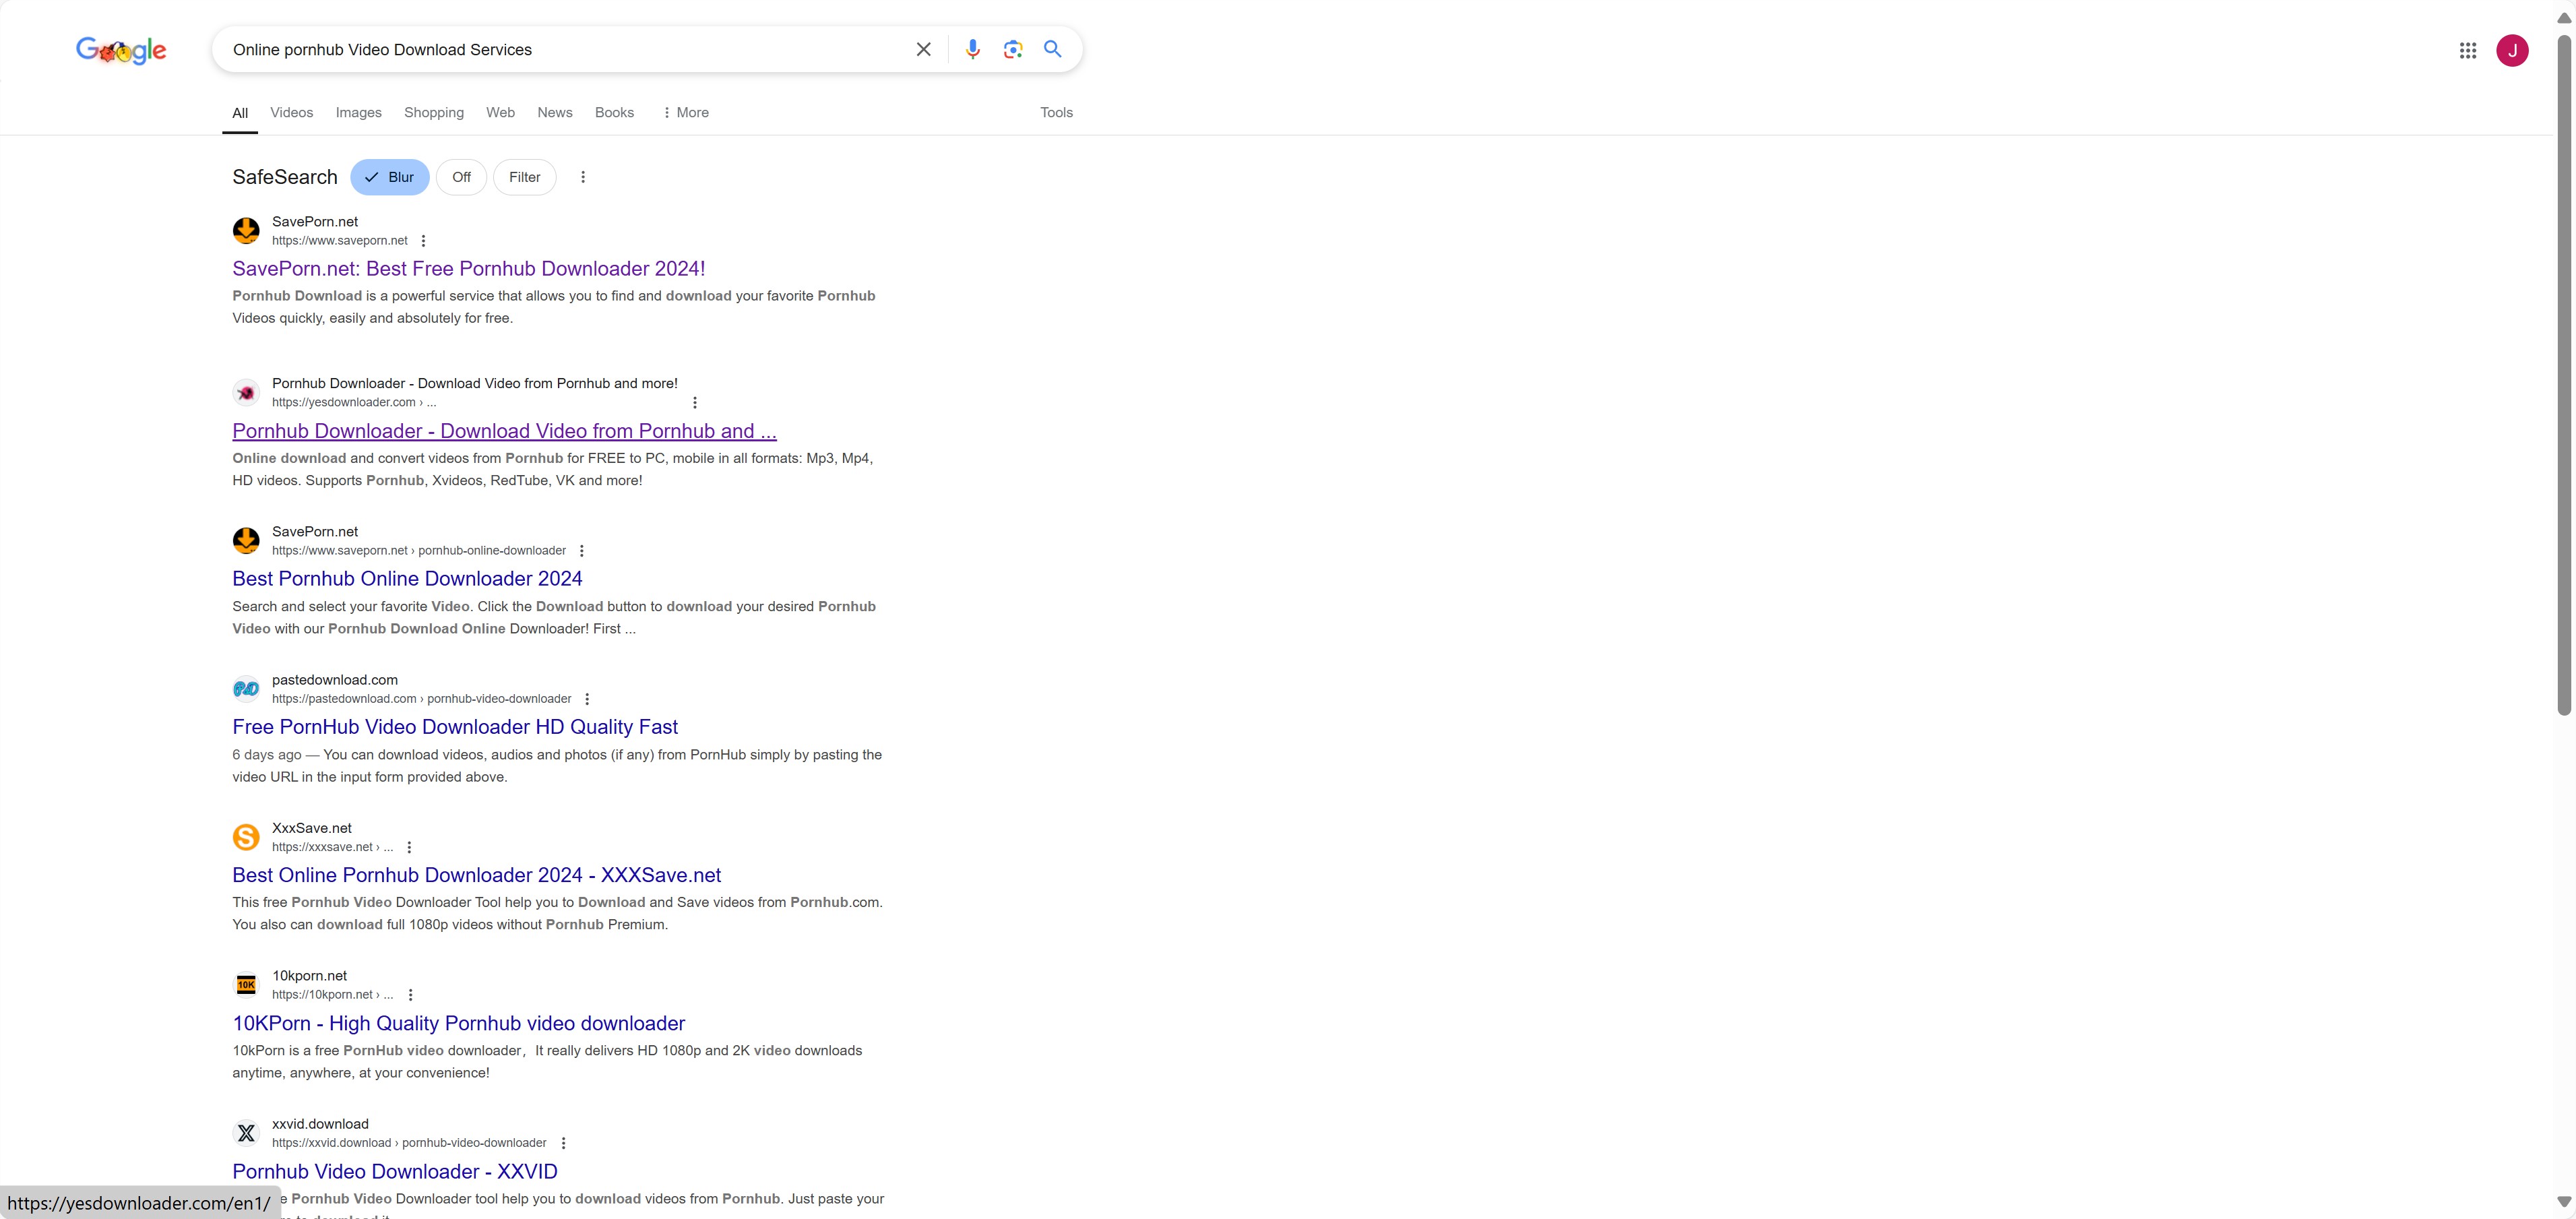Clear the search box text
This screenshot has width=2576, height=1219.
923,49
